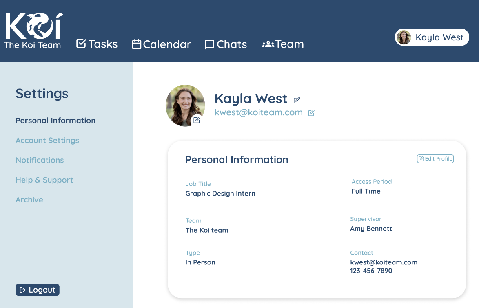Open the Archive section
The width and height of the screenshot is (479, 308).
29,200
